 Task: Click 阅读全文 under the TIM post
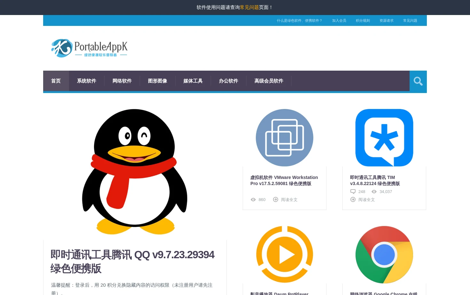(367, 200)
